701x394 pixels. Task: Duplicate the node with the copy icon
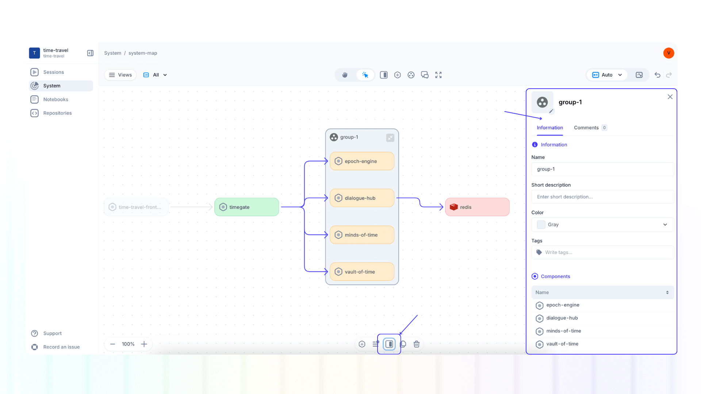pyautogui.click(x=403, y=344)
